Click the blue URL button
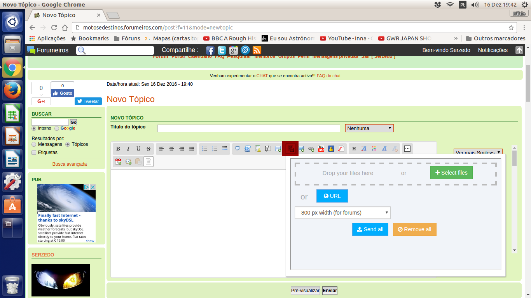Image resolution: width=531 pixels, height=298 pixels. tap(332, 196)
